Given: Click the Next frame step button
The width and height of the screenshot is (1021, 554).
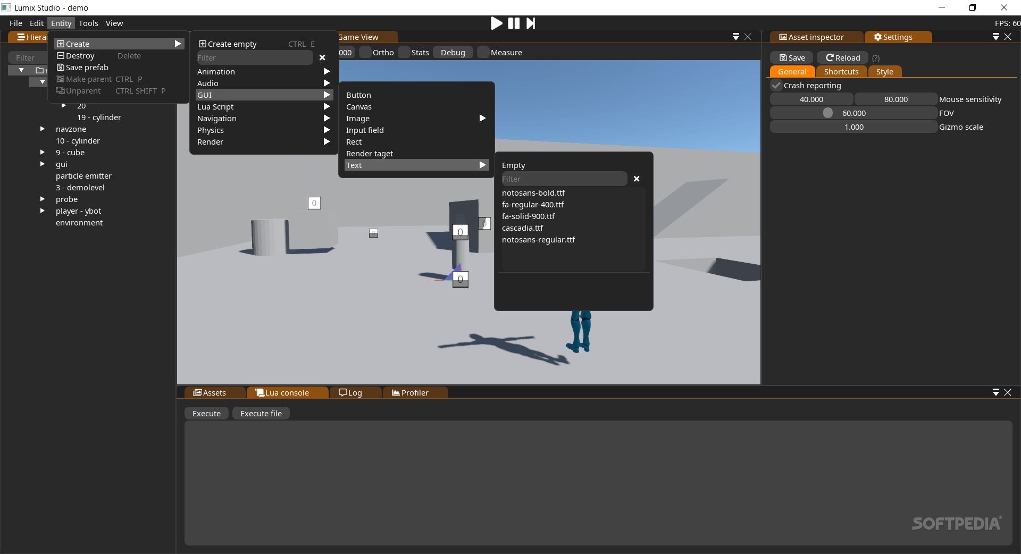Looking at the screenshot, I should tap(531, 23).
